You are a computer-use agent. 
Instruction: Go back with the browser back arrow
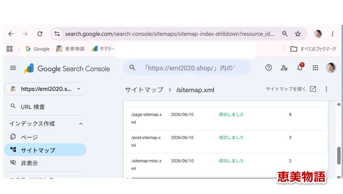[x=11, y=34]
